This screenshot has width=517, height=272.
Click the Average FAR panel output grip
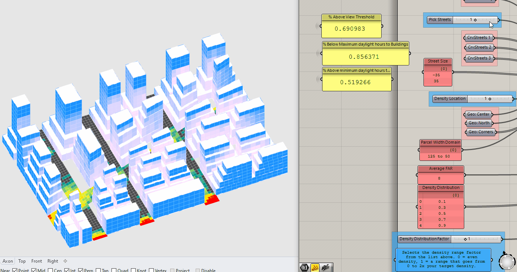coord(465,175)
